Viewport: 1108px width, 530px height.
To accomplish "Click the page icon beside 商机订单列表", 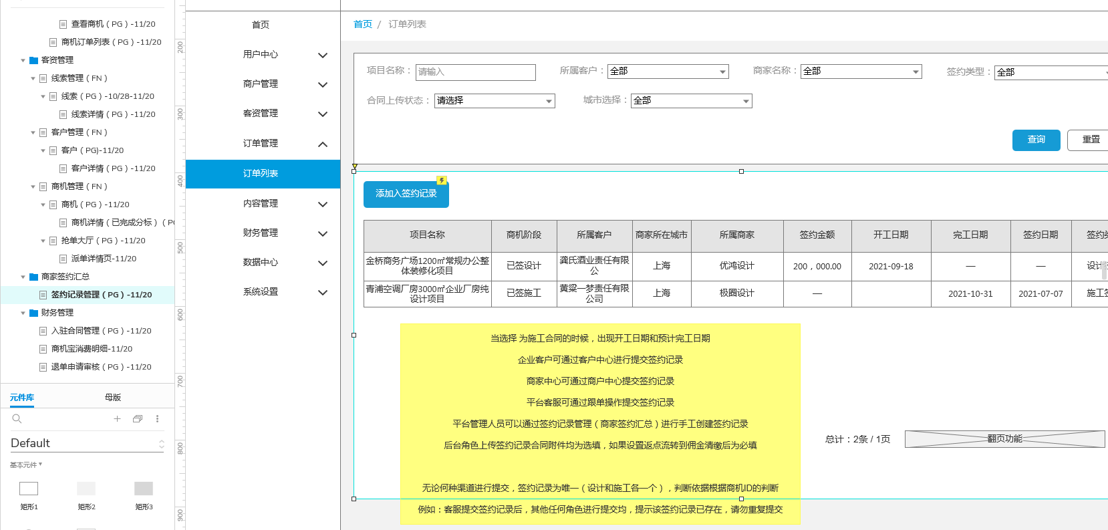I will [x=53, y=42].
